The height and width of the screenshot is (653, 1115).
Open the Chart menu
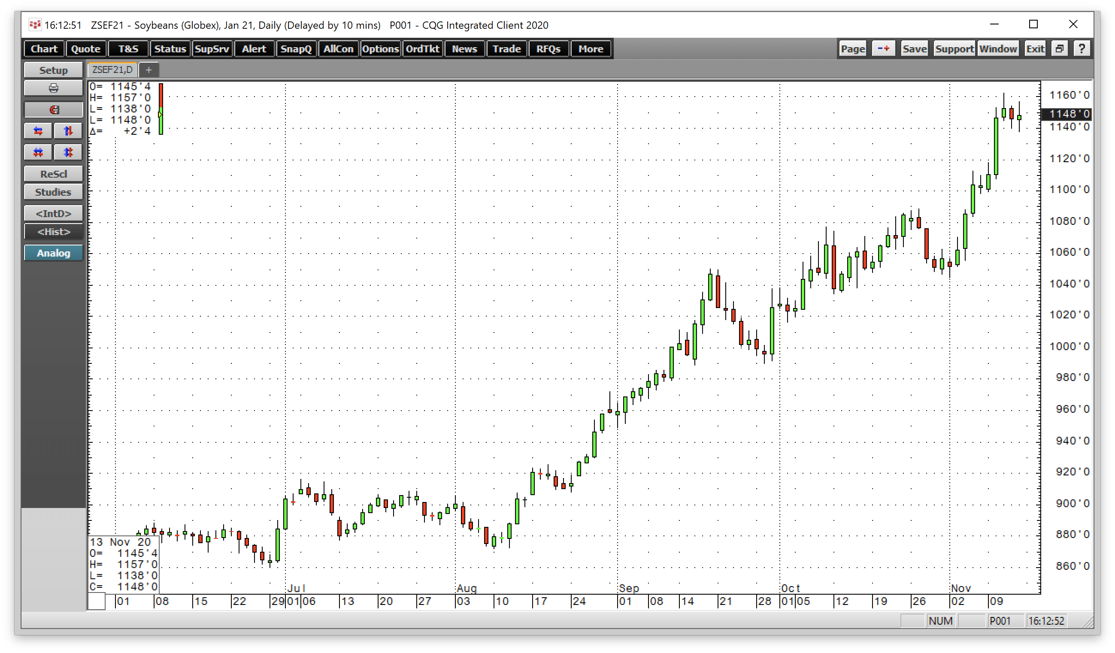pos(44,48)
